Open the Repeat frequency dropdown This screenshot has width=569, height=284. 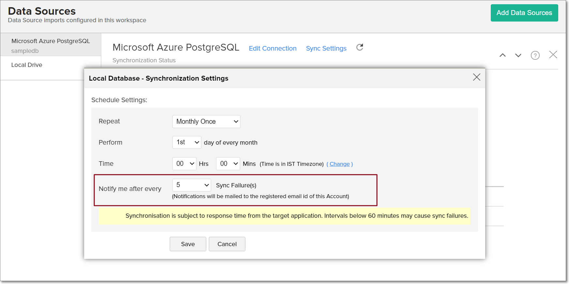click(x=206, y=121)
